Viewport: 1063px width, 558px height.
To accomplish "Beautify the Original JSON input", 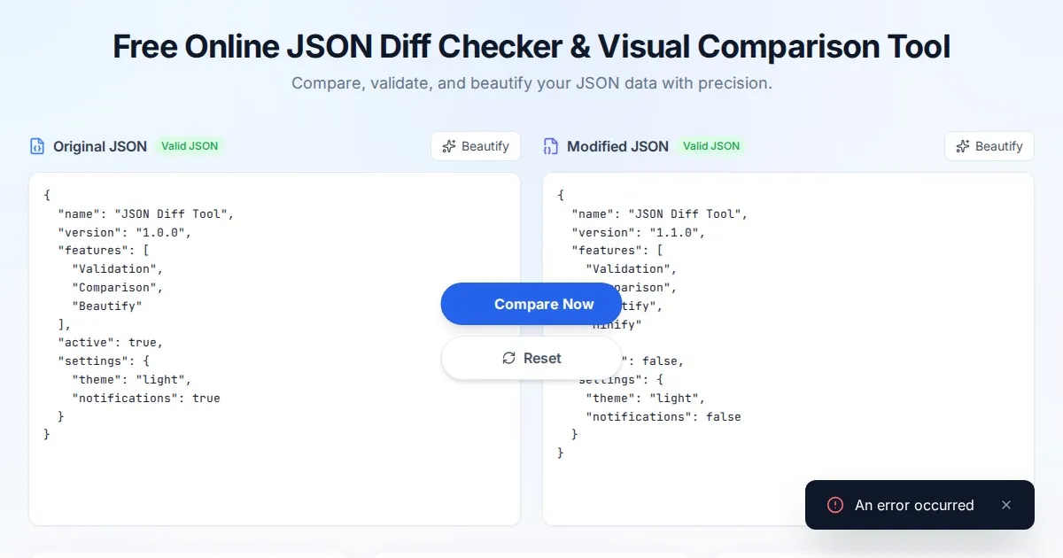I will pyautogui.click(x=476, y=146).
